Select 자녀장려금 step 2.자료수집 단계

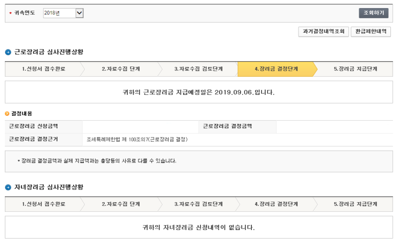point(121,204)
